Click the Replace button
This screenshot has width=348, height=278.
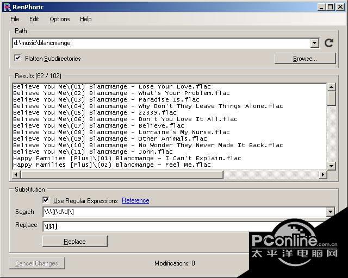click(x=75, y=241)
